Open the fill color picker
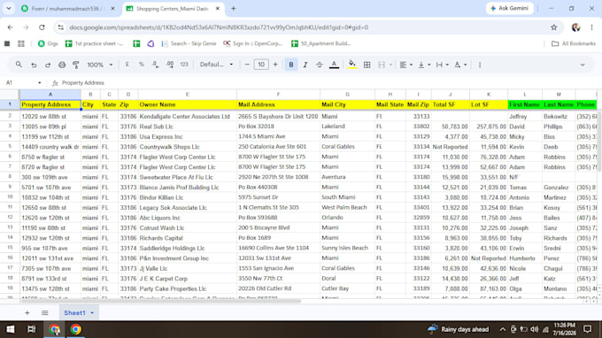This screenshot has height=338, width=602. (351, 65)
